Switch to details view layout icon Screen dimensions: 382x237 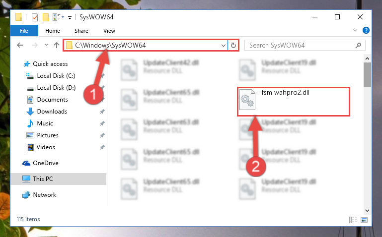click(x=353, y=220)
